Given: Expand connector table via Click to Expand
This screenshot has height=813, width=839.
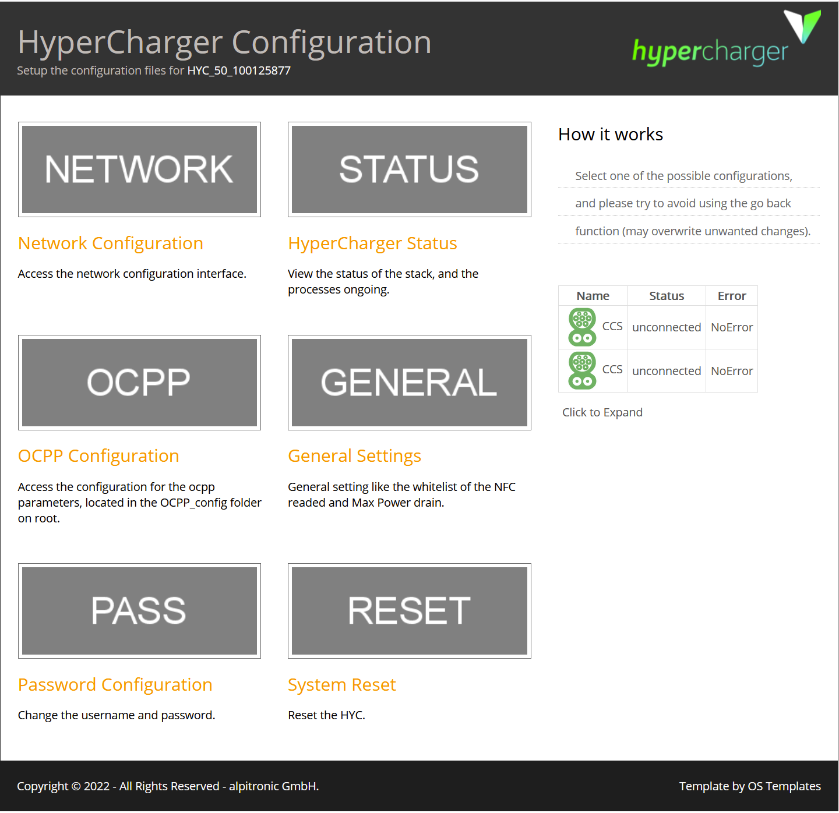Looking at the screenshot, I should [602, 412].
